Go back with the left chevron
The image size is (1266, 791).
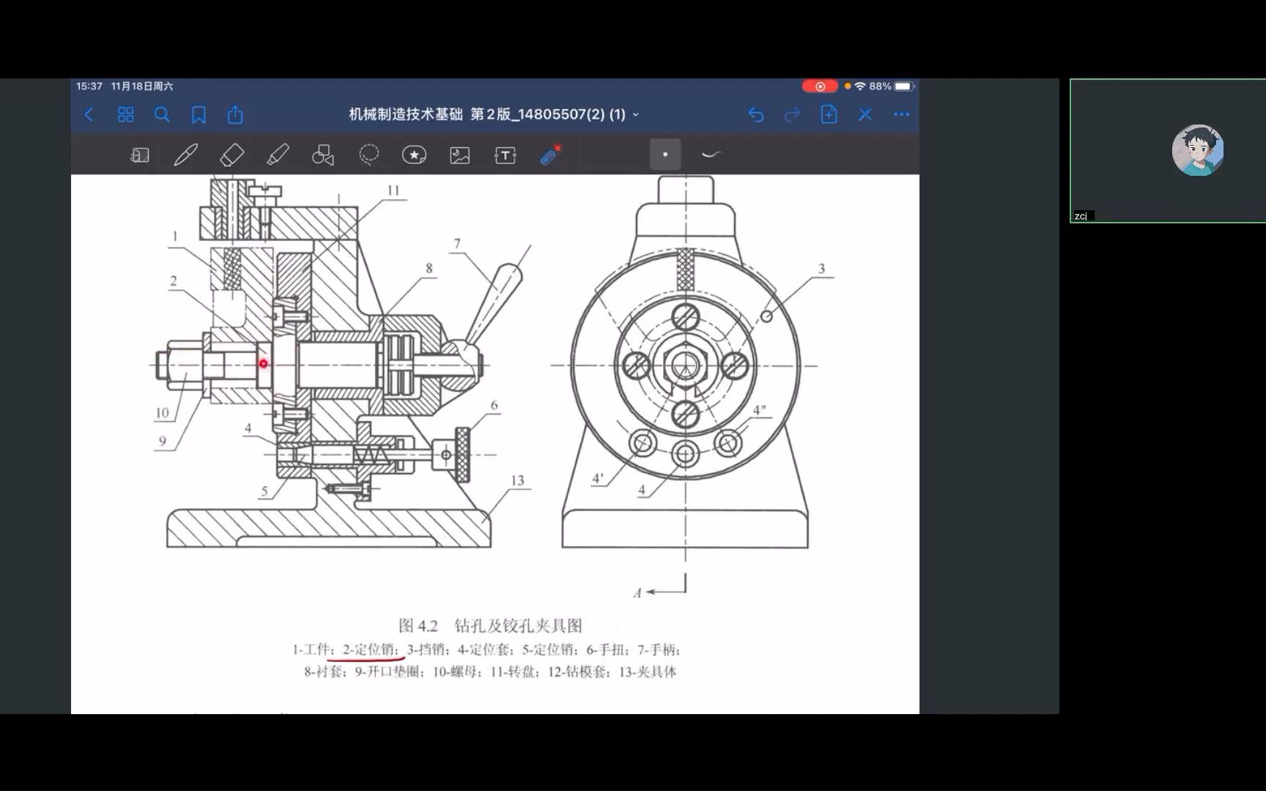click(x=89, y=114)
